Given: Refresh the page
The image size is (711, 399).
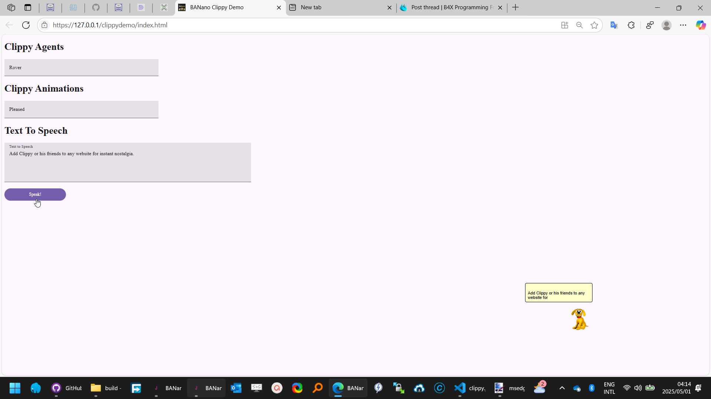Looking at the screenshot, I should 26,25.
